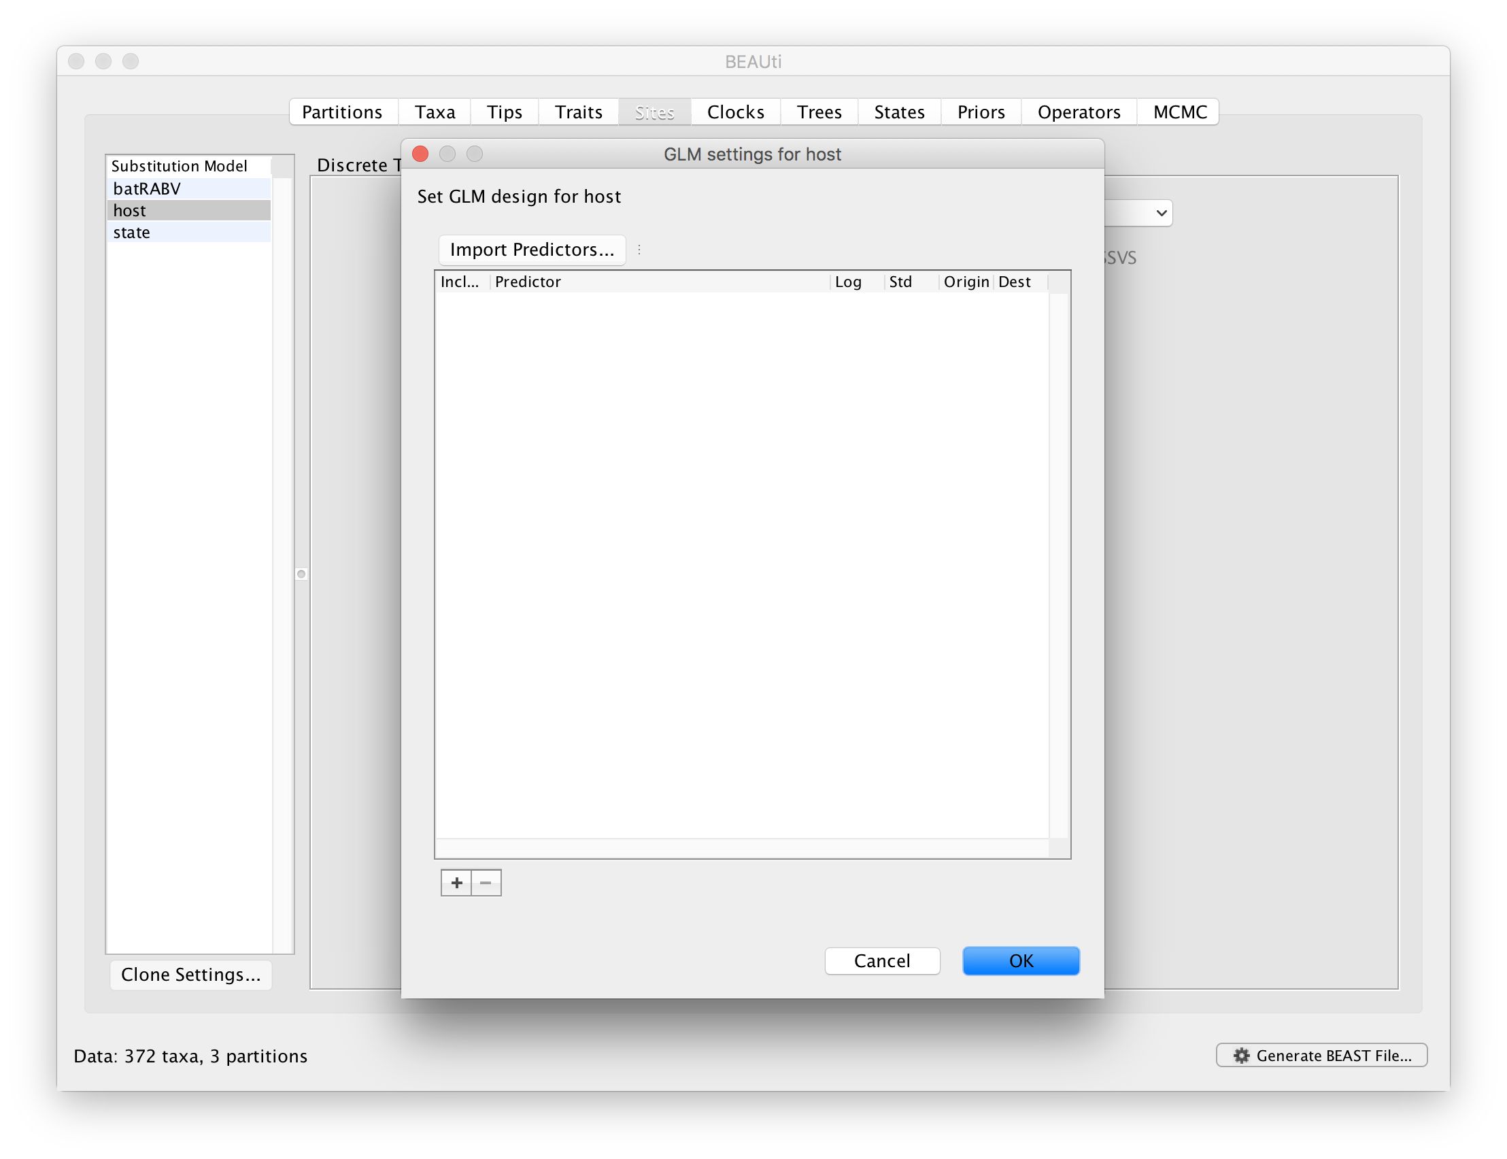Switch to the Clocks tab
The width and height of the screenshot is (1507, 1159).
pyautogui.click(x=735, y=112)
